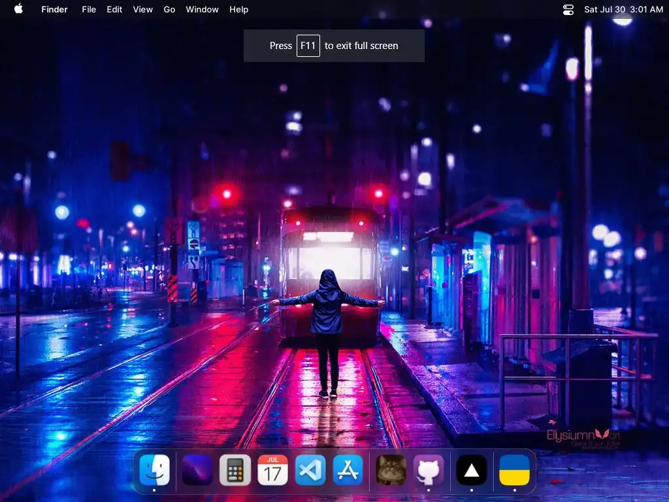
Task: Open the purple wallpaper app in dock
Action: coord(197,470)
